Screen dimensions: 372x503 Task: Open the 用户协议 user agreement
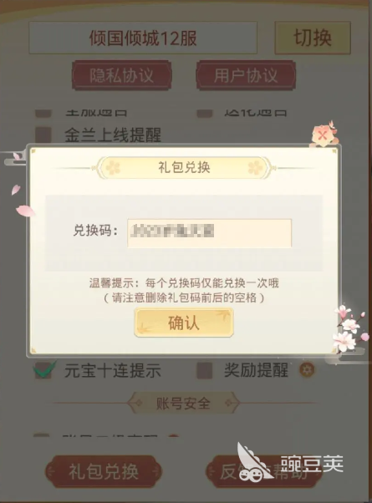246,75
